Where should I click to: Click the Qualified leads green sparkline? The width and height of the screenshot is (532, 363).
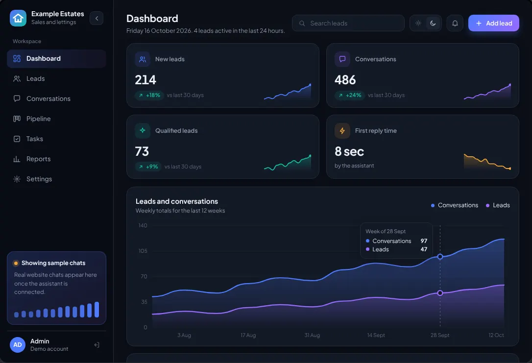[288, 163]
